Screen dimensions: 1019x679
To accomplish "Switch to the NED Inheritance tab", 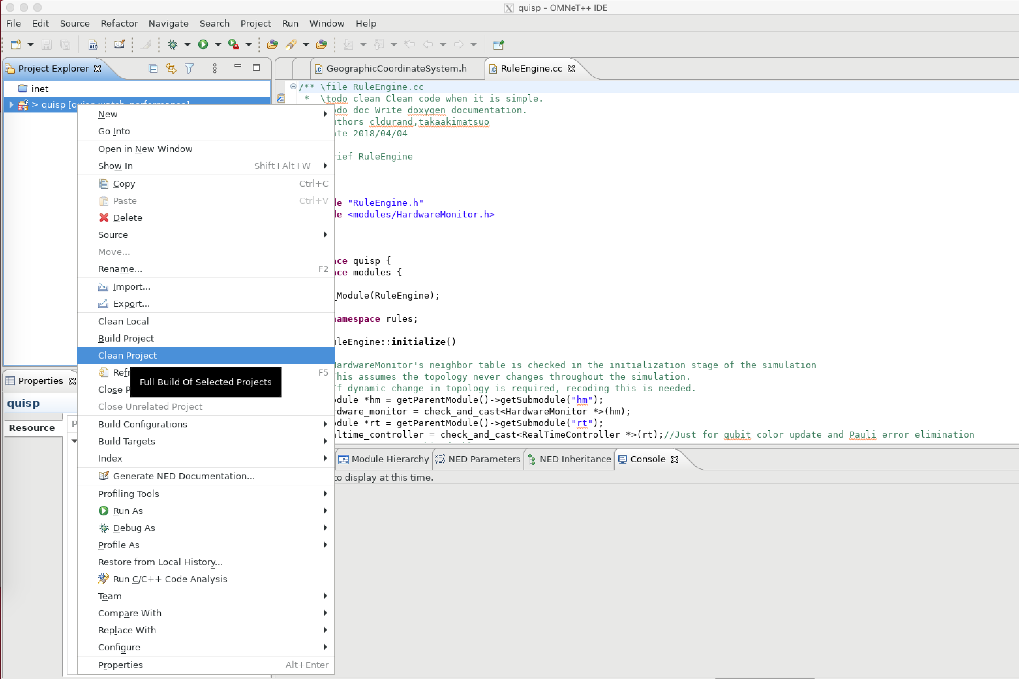I will pos(575,459).
